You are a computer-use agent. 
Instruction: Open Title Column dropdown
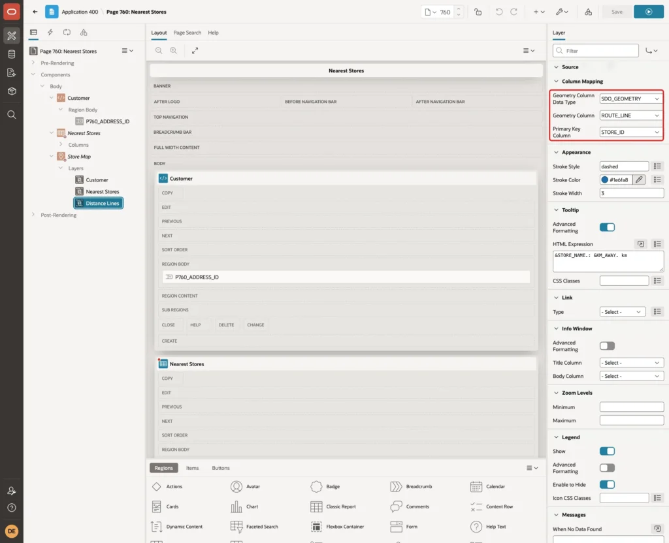tap(632, 363)
